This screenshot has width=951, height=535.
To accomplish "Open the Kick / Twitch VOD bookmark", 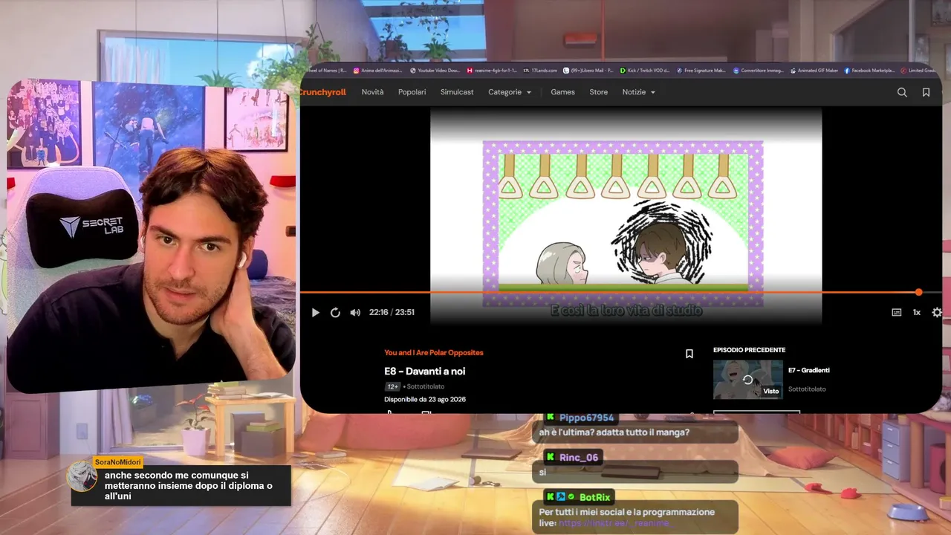I will (645, 71).
